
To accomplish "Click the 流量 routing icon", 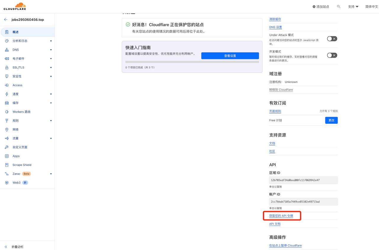I will point(7,138).
